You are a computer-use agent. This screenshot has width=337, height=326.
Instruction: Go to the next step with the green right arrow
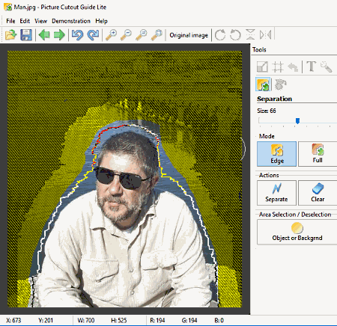(59, 34)
